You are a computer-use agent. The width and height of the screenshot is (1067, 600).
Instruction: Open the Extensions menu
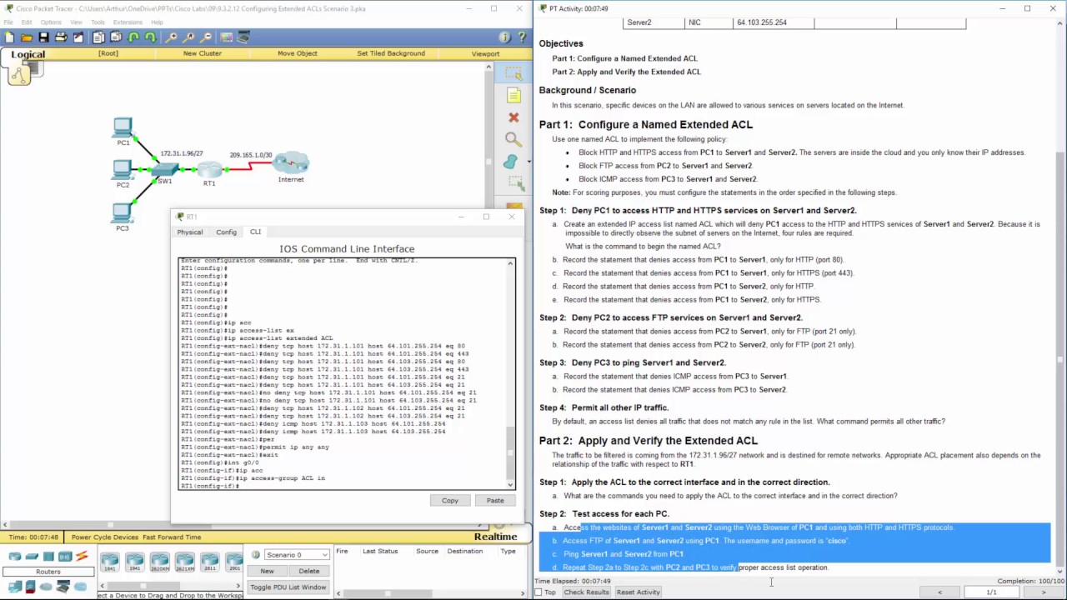click(128, 22)
